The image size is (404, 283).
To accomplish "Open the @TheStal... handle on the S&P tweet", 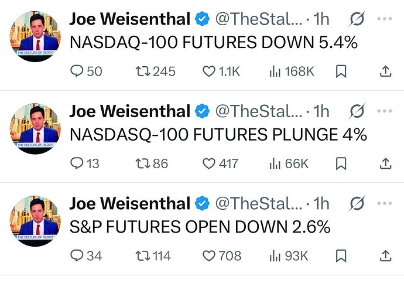I will [259, 203].
